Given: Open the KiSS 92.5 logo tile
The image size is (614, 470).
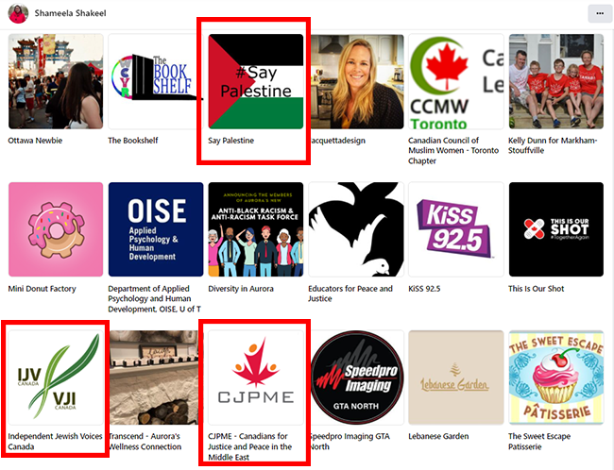Looking at the screenshot, I should coord(456,229).
